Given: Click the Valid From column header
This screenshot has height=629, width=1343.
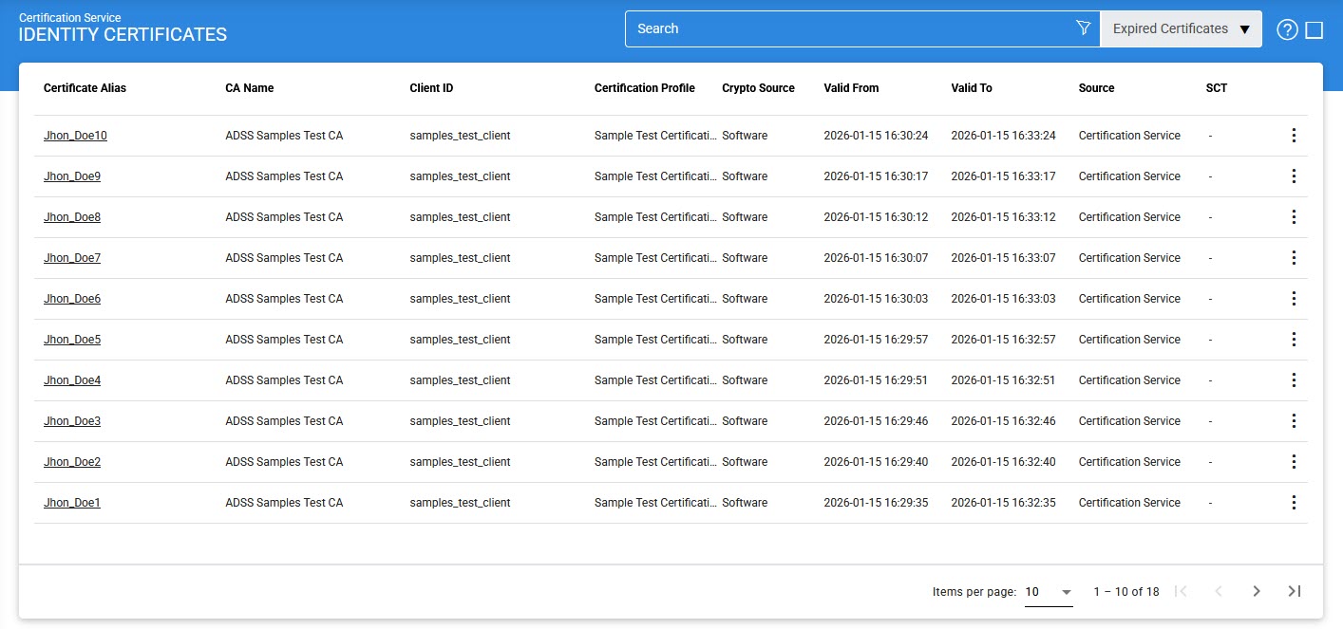Looking at the screenshot, I should (851, 88).
